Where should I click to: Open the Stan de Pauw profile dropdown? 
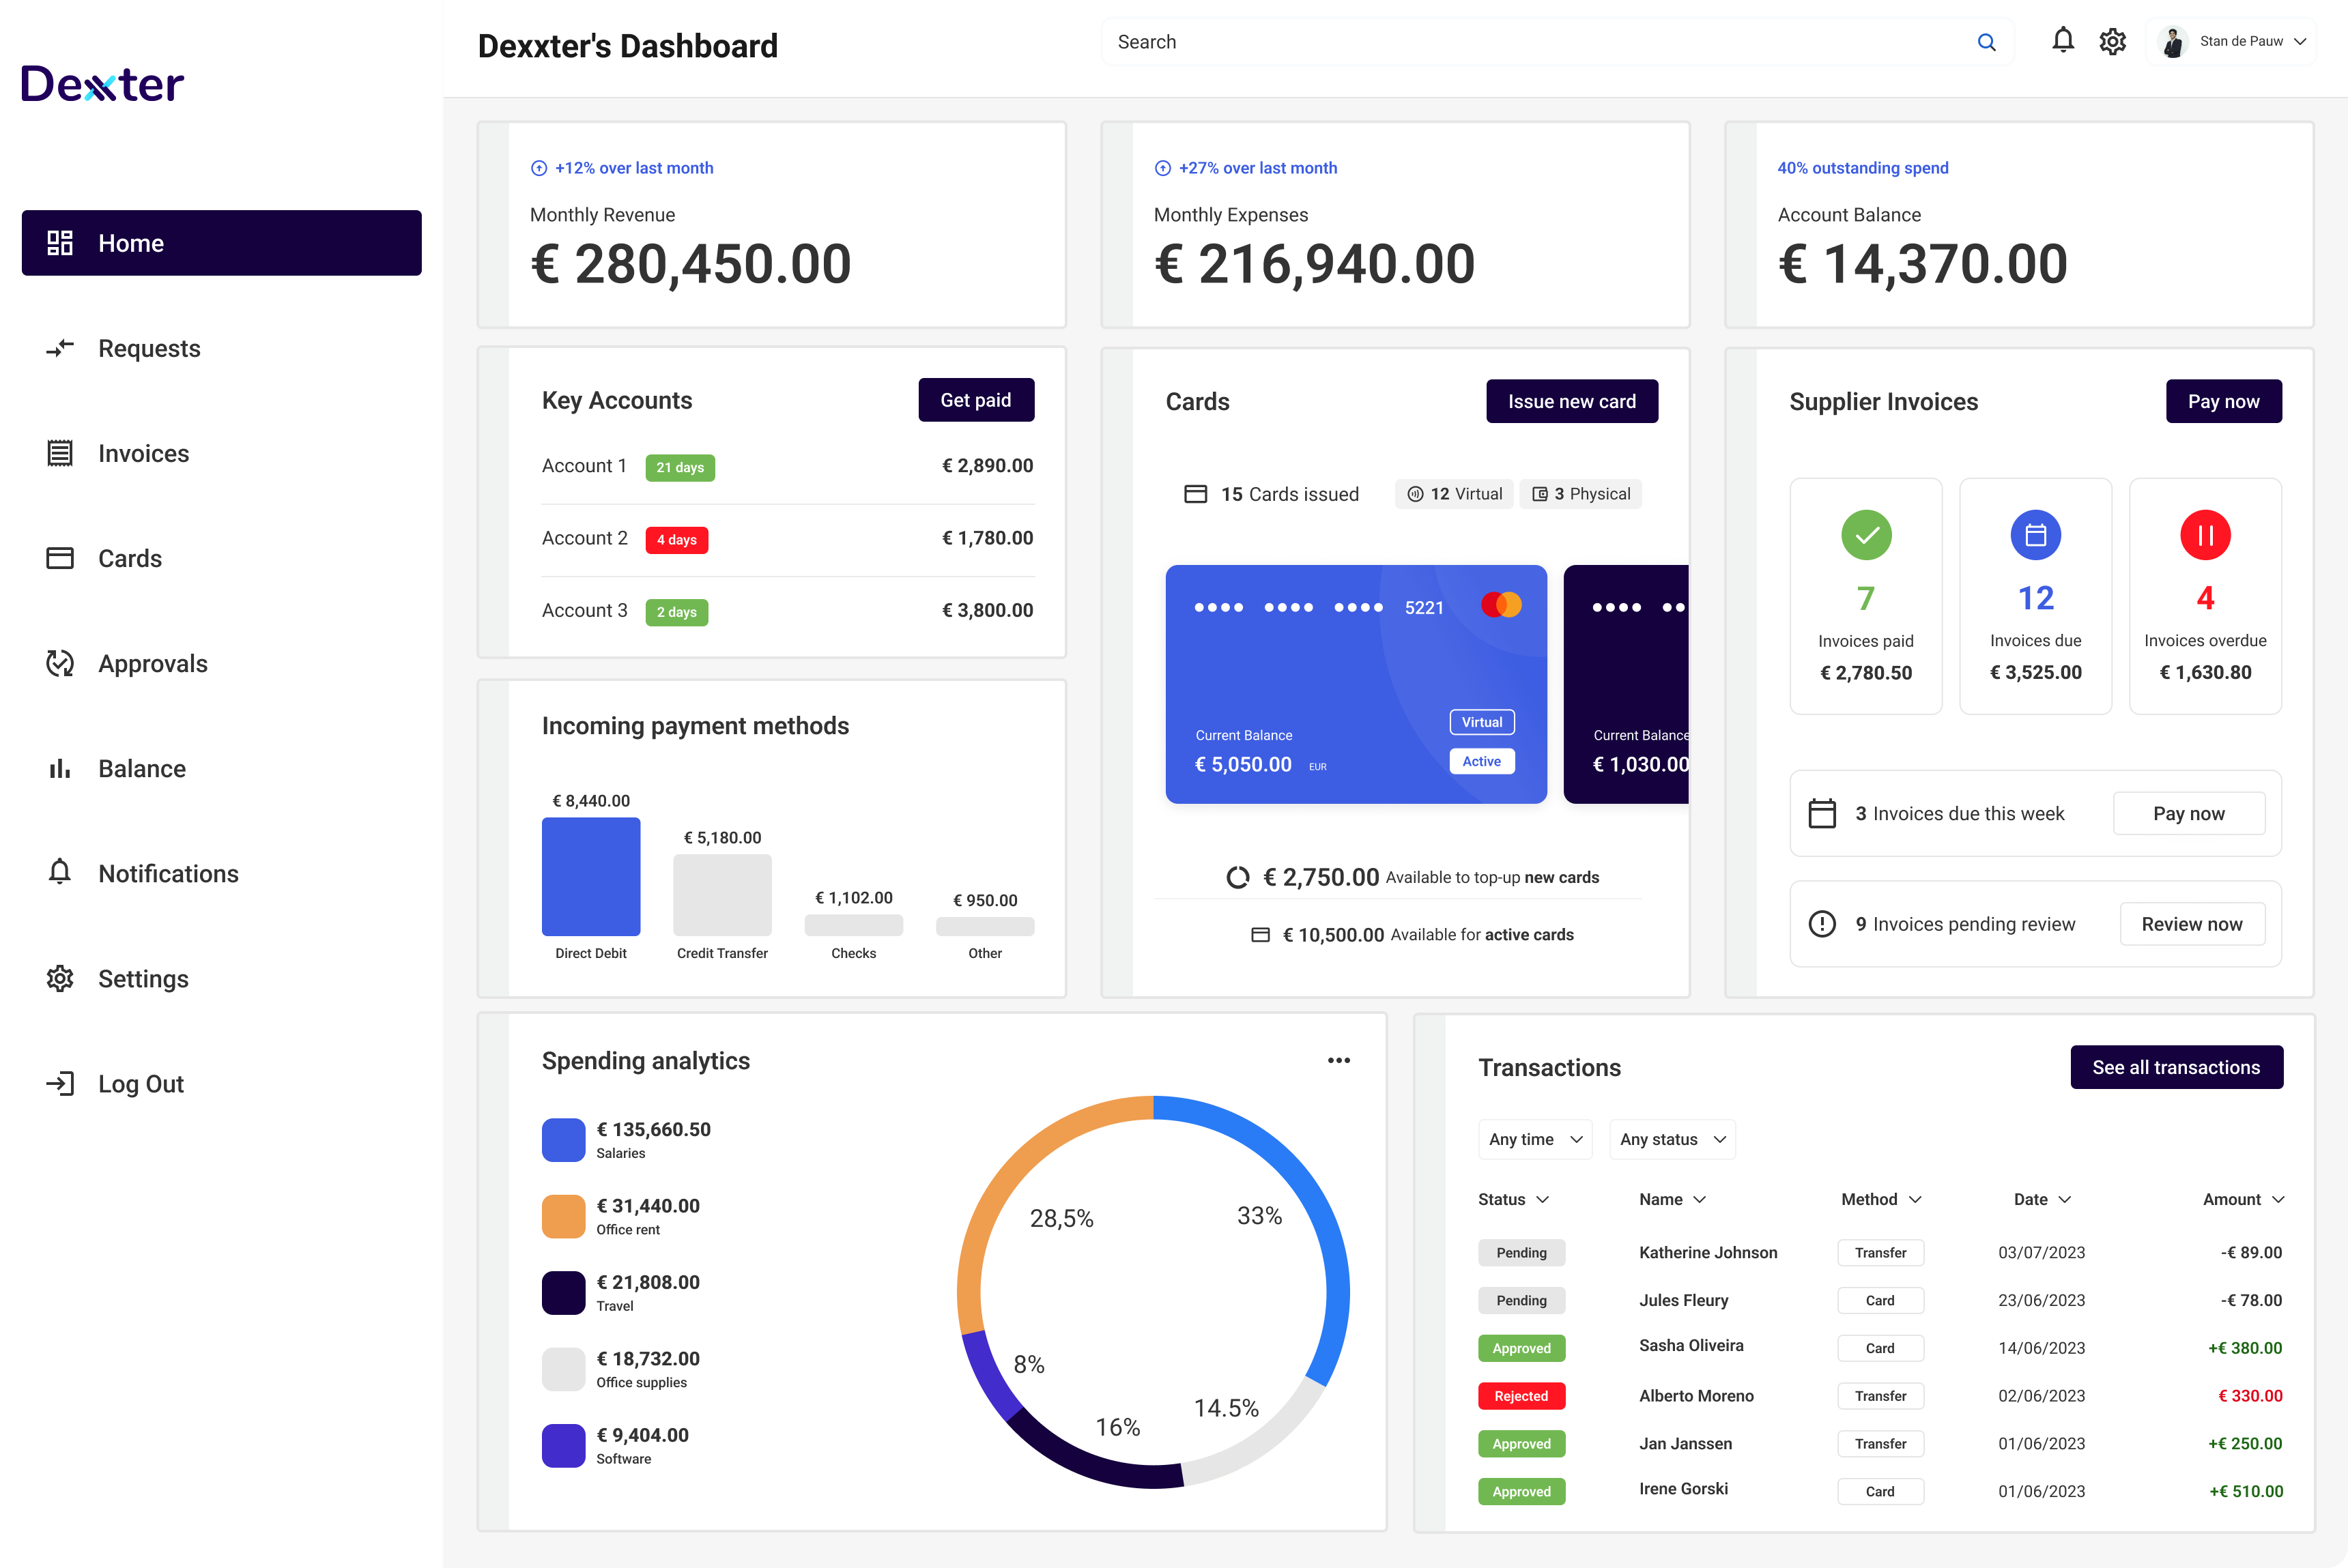pyautogui.click(x=2232, y=42)
